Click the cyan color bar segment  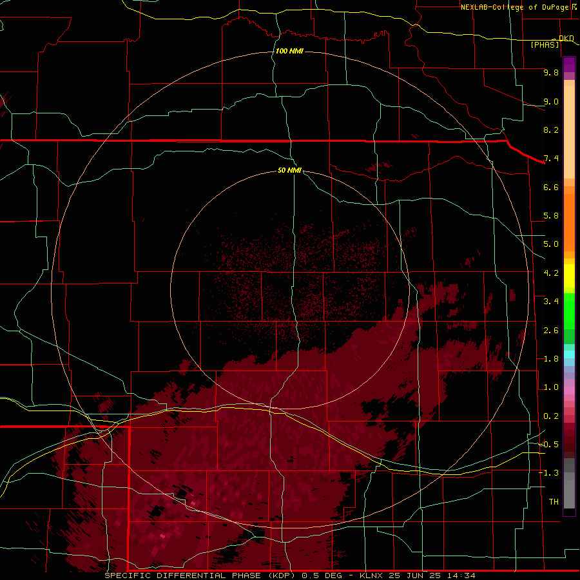[569, 354]
